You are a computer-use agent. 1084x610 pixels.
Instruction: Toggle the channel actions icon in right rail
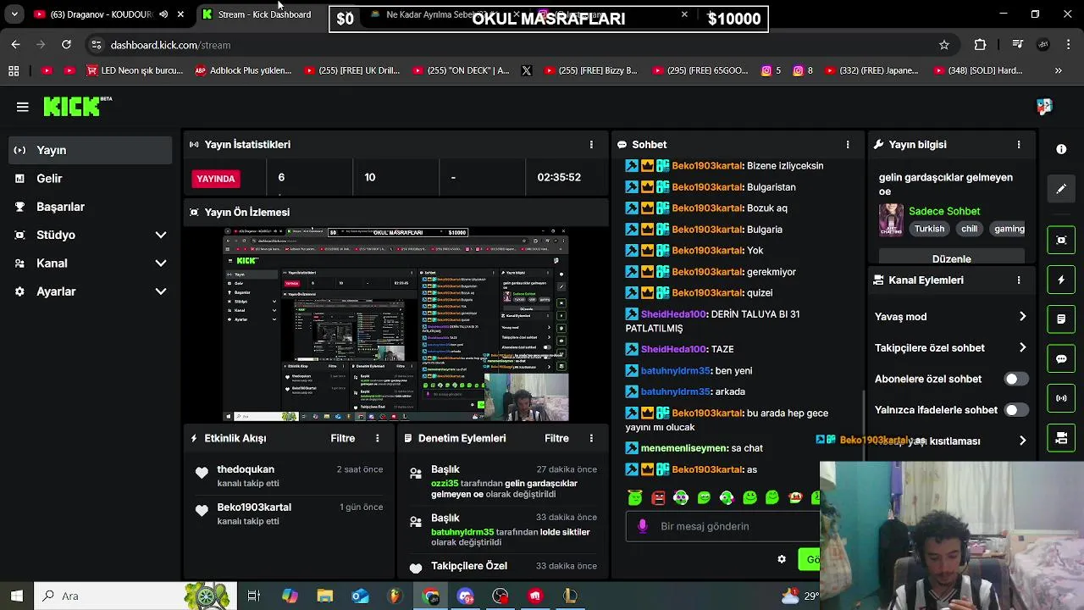point(1061,438)
